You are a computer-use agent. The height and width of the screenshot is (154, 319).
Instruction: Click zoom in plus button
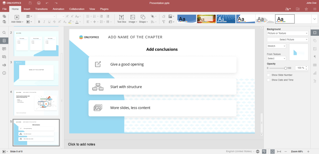308,152
